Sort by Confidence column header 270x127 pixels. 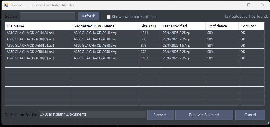222,26
